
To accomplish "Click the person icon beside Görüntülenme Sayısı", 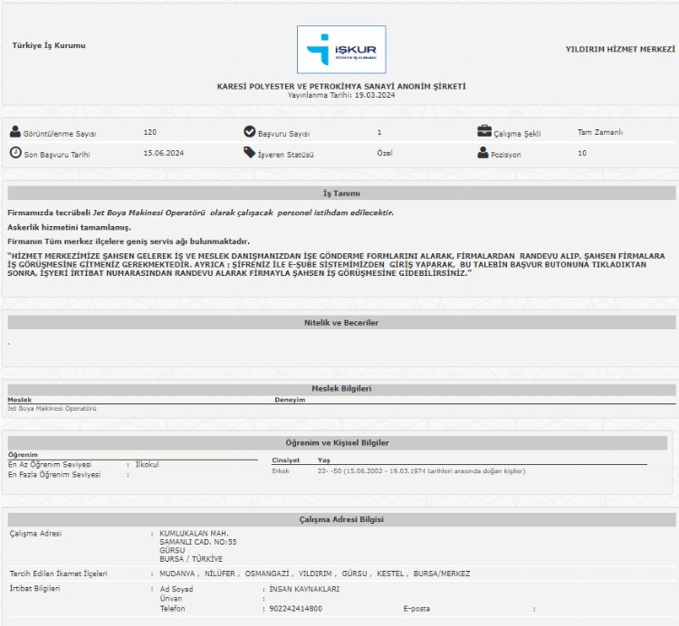I will click(15, 132).
